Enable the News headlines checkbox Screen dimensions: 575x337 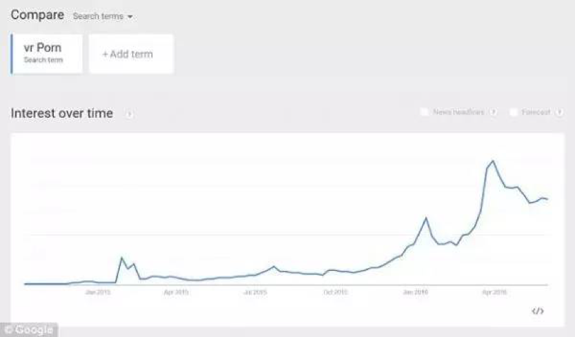pyautogui.click(x=424, y=112)
